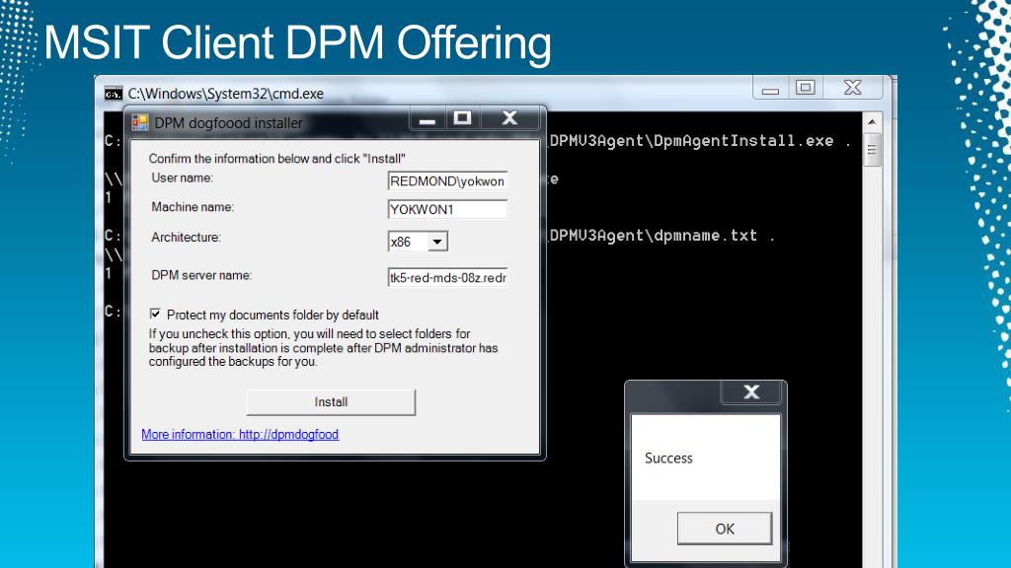Click the User name input field
The width and height of the screenshot is (1011, 568).
447,181
